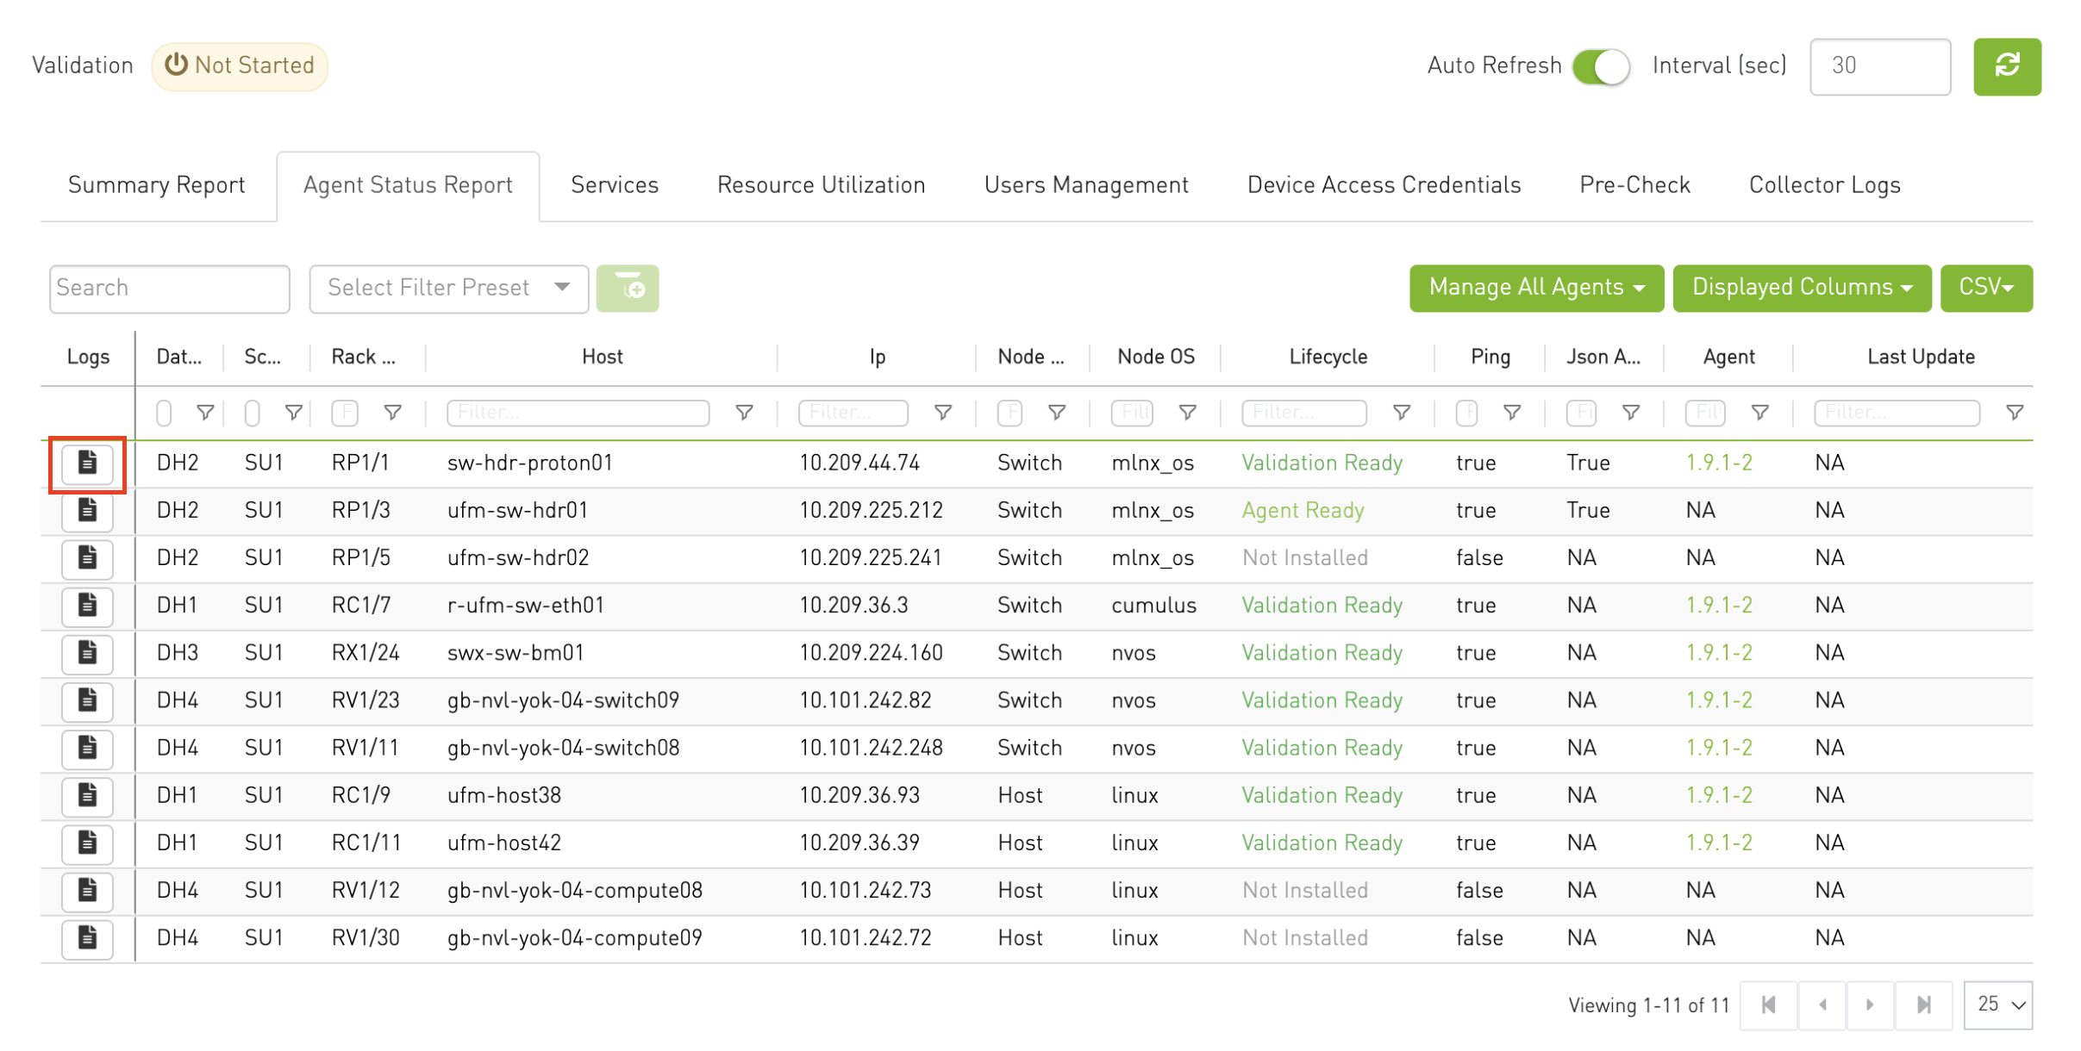Viewport: 2081px width, 1051px height.
Task: Open the Host column filter funnel
Action: coord(744,413)
